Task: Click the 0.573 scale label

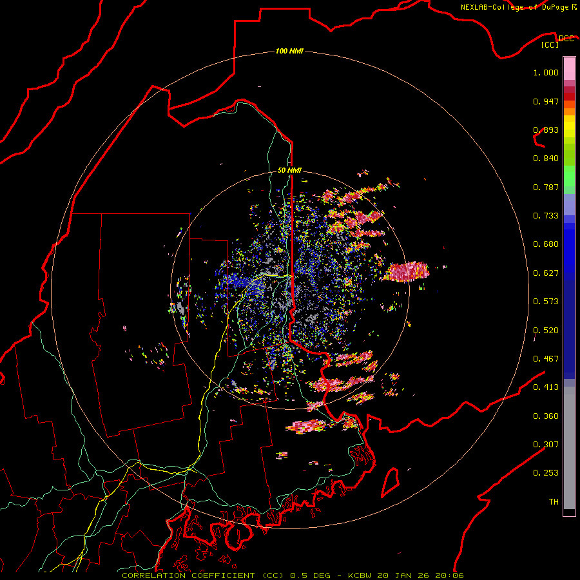Action: coord(546,302)
